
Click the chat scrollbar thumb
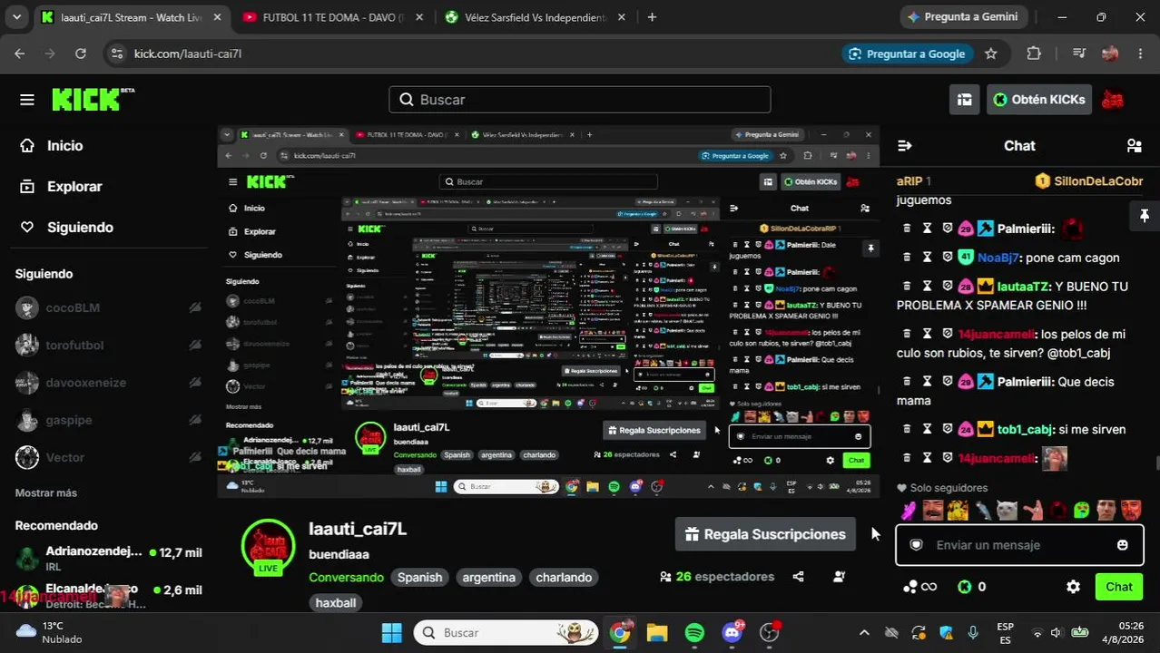pos(1156,463)
